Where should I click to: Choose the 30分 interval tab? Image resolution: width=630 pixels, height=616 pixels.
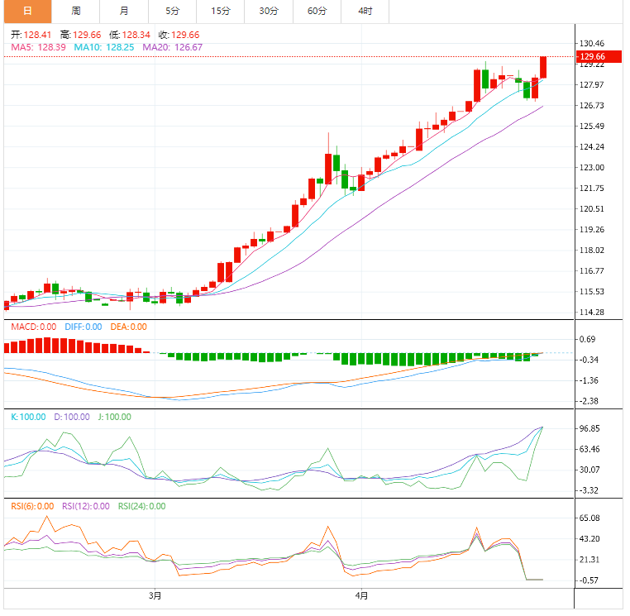(269, 12)
